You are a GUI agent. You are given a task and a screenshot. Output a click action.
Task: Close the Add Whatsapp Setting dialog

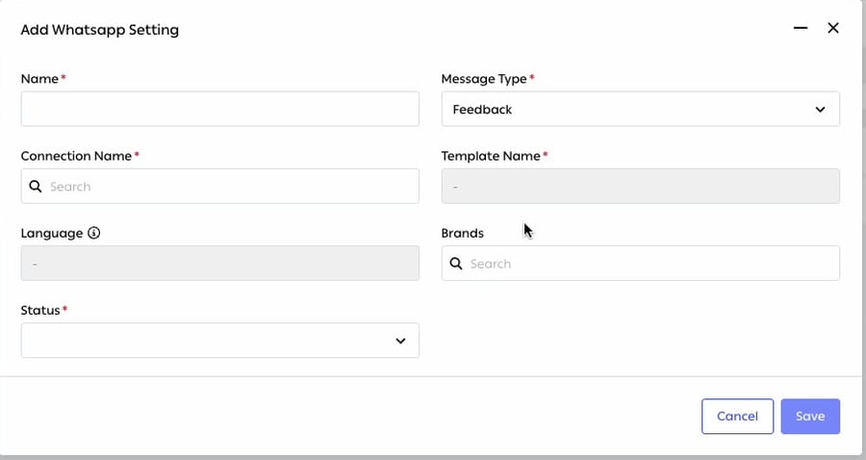coord(833,28)
